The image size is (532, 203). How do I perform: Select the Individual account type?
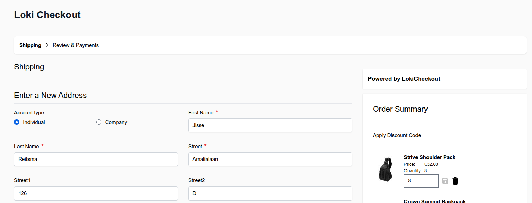click(x=17, y=122)
